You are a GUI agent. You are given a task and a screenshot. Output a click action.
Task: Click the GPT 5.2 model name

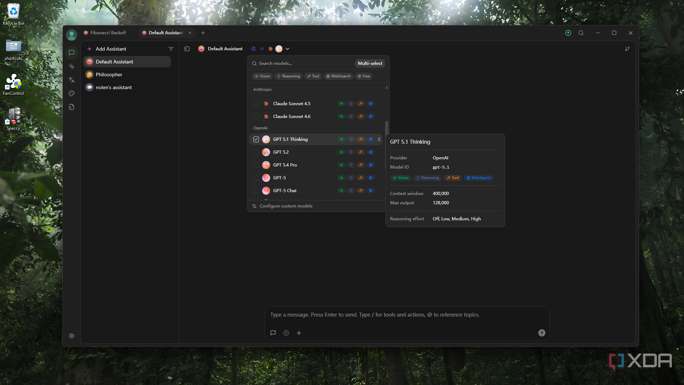(281, 152)
